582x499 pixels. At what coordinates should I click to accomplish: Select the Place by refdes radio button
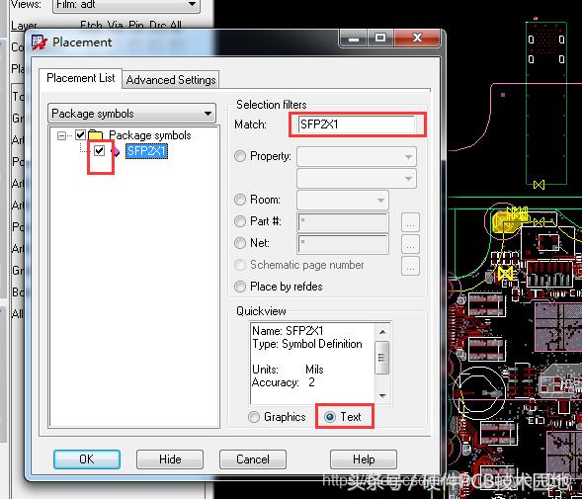[x=240, y=287]
